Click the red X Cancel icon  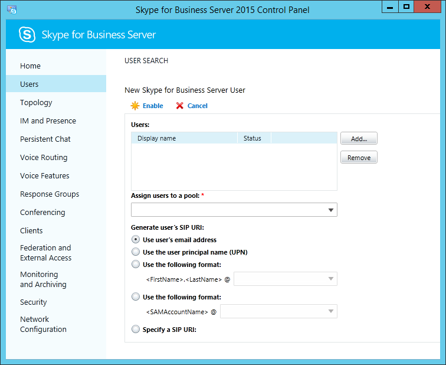[180, 106]
